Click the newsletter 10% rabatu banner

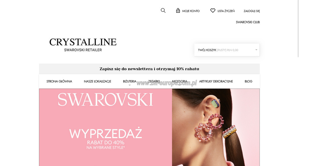point(149,69)
